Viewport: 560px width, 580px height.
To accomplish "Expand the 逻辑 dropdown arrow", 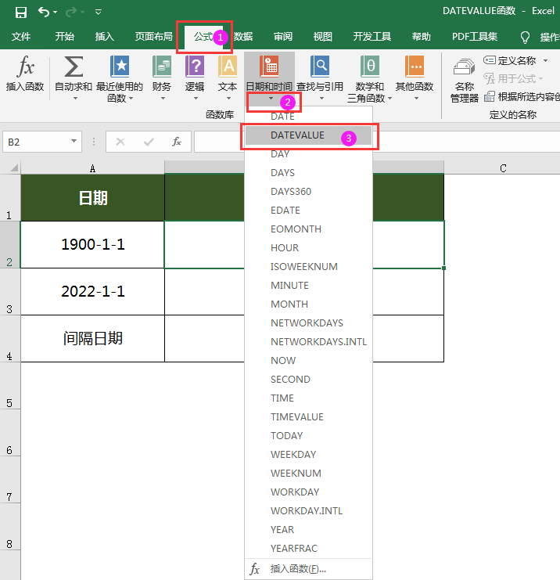I will point(196,99).
